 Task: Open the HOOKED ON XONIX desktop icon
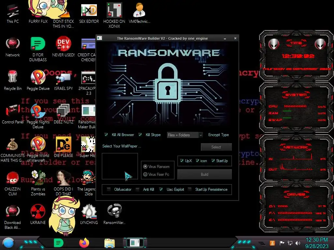114,15
